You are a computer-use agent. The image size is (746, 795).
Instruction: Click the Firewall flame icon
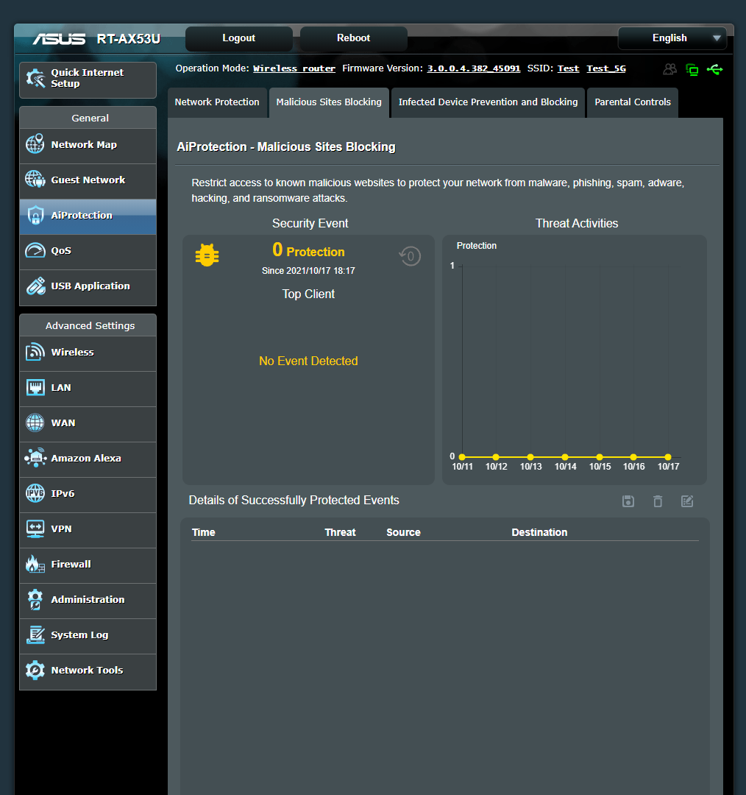(35, 564)
